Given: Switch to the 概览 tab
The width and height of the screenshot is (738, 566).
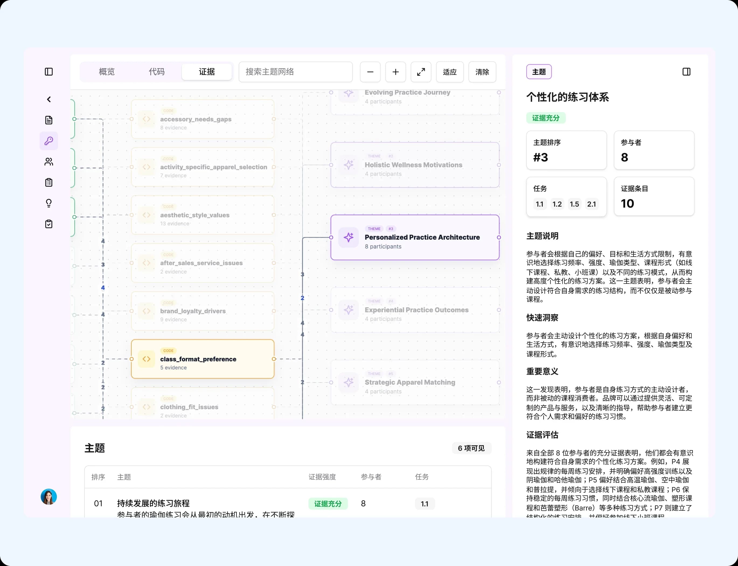Looking at the screenshot, I should (107, 72).
